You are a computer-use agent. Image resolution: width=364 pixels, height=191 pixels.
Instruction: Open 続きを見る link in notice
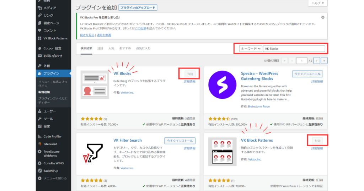(x=87, y=35)
